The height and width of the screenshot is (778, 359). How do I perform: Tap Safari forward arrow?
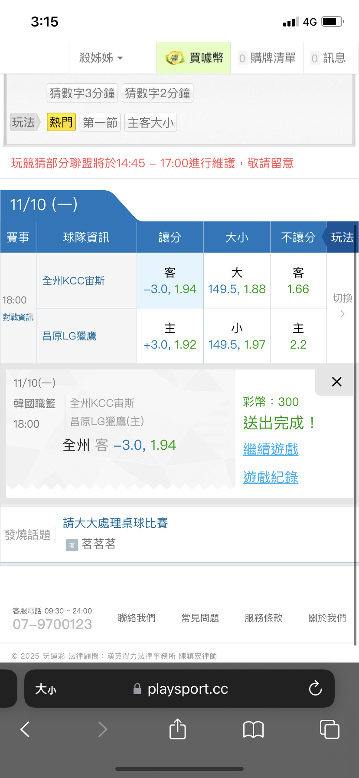[102, 729]
